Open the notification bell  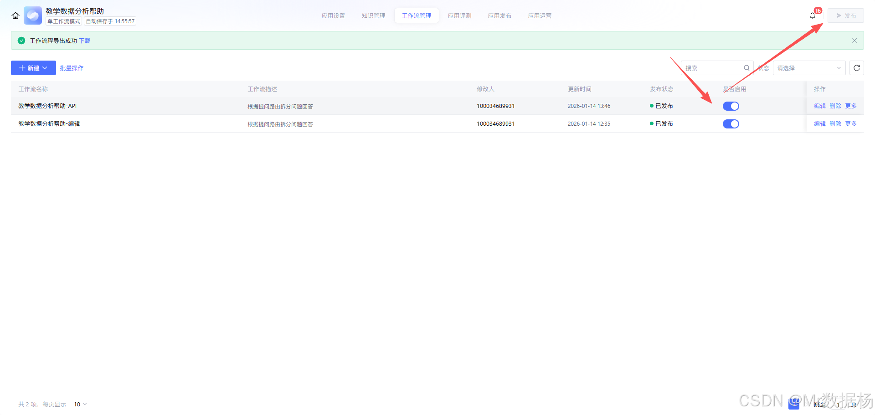tap(813, 15)
